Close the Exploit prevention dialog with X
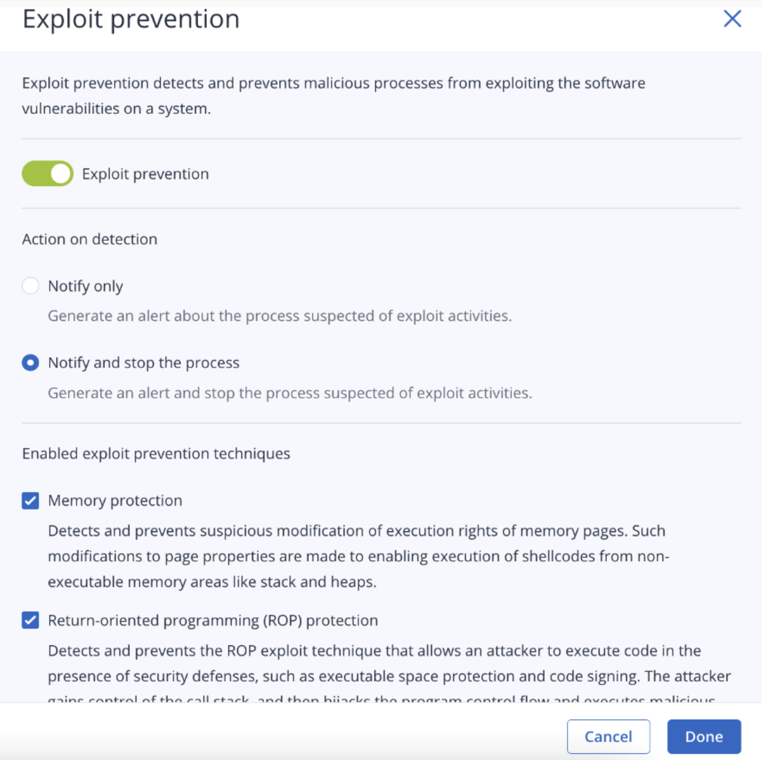The image size is (762, 760). (x=732, y=19)
